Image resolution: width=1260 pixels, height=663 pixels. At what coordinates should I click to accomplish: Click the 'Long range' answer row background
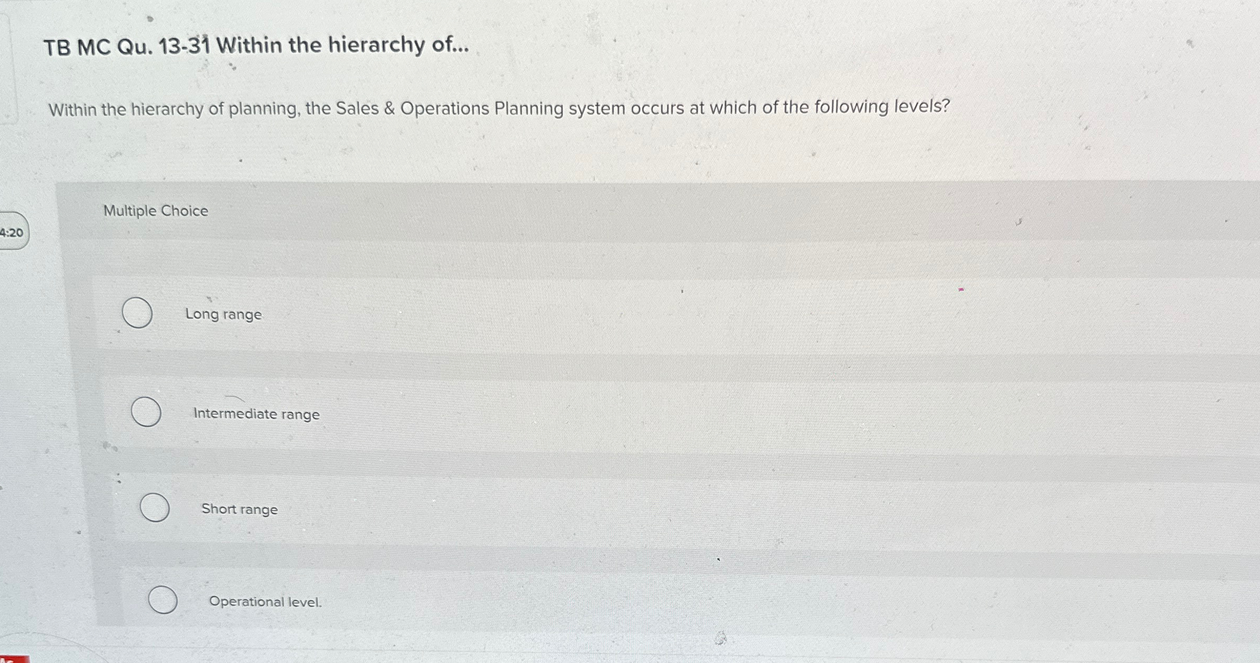631,314
